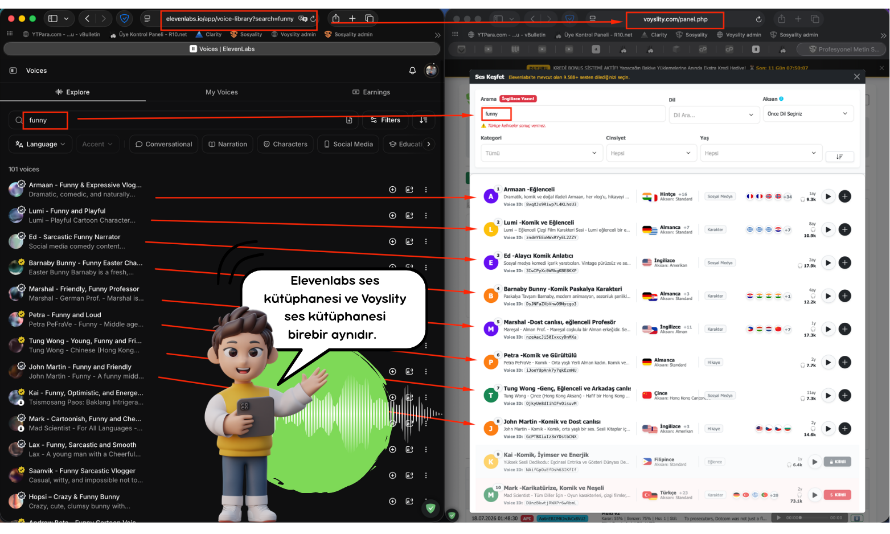
Task: Add Hopsi – Crazy & Funny Bunny via plus icon
Action: 392,502
